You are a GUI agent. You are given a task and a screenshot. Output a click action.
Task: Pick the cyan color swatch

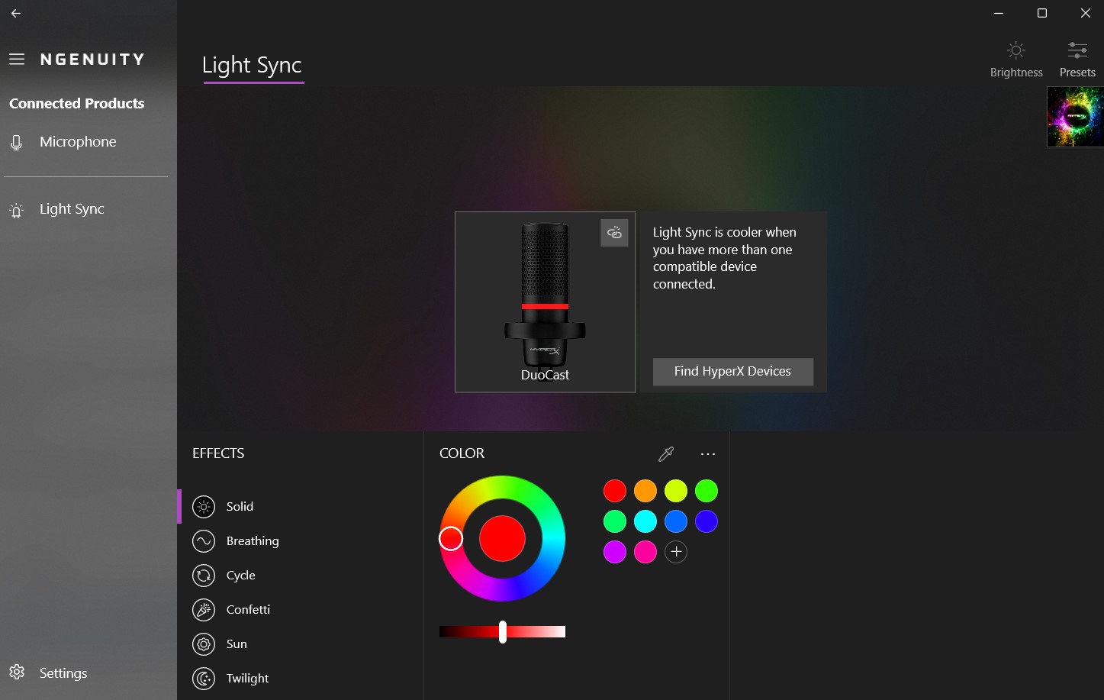click(x=645, y=521)
